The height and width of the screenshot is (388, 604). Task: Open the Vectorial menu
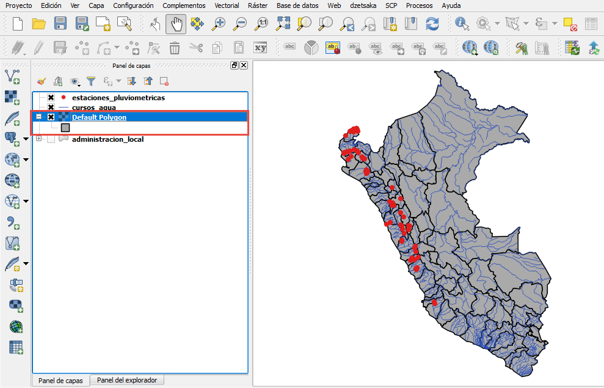(227, 5)
